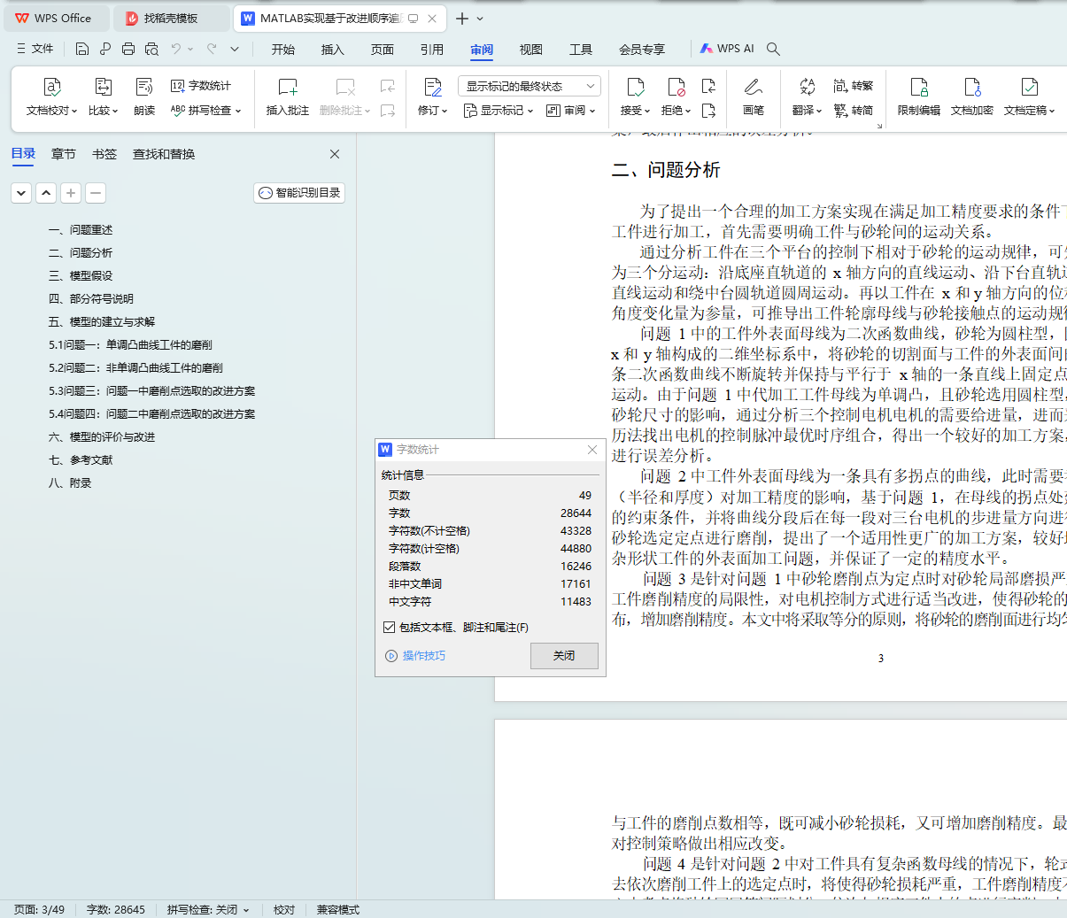1067x918 pixels.
Task: Click 页面: 3/49 in status bar
Action: (x=39, y=909)
